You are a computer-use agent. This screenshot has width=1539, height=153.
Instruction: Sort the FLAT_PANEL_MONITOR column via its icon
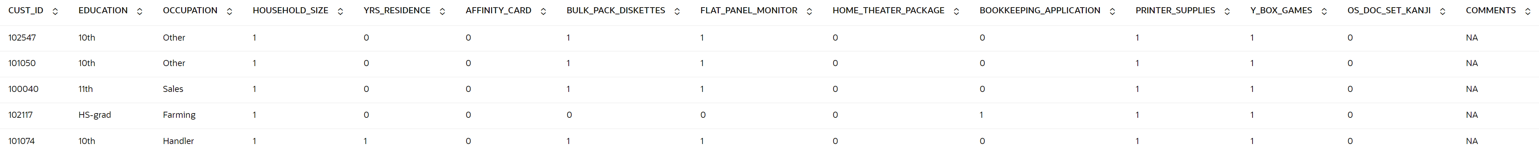tap(809, 11)
